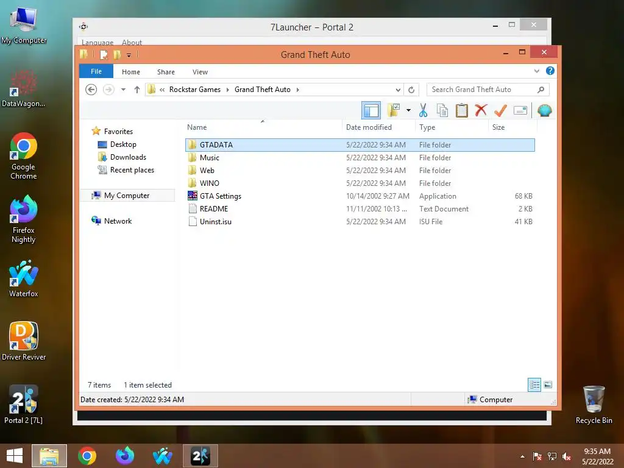
Task: Select My Computer in navigation pane
Action: (127, 196)
